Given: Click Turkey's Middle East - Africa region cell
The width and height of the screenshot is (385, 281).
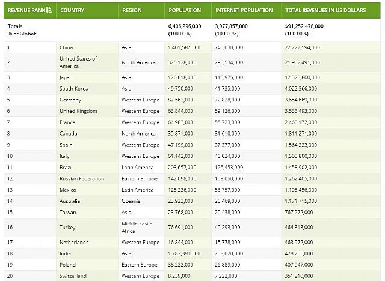Looking at the screenshot, I should click(136, 227).
